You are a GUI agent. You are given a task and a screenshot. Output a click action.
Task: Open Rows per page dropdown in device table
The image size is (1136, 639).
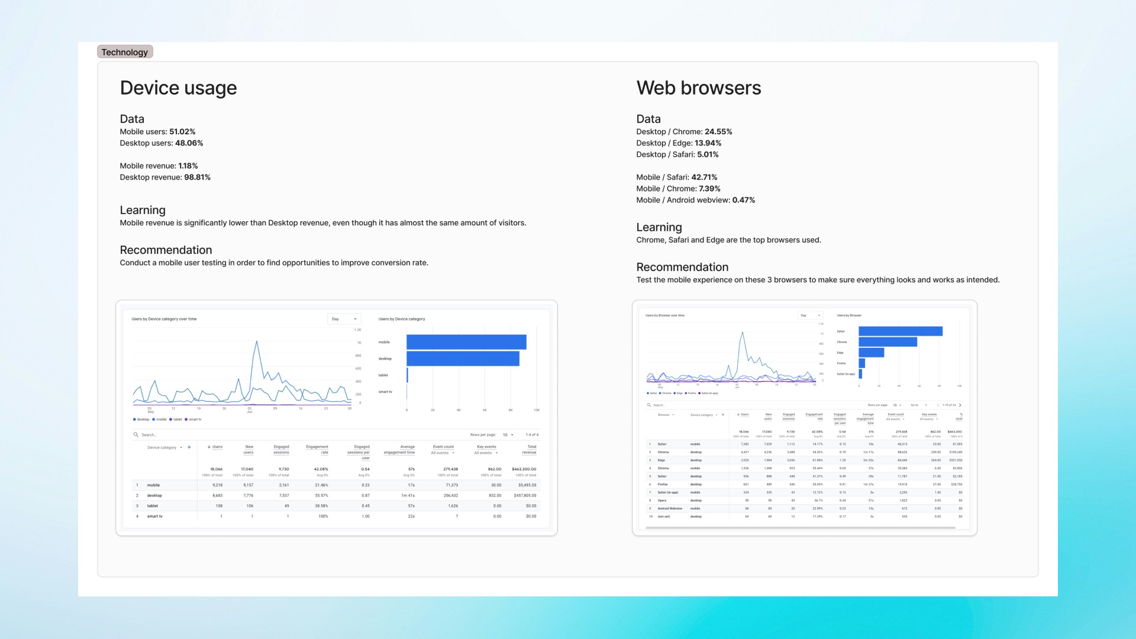click(508, 435)
